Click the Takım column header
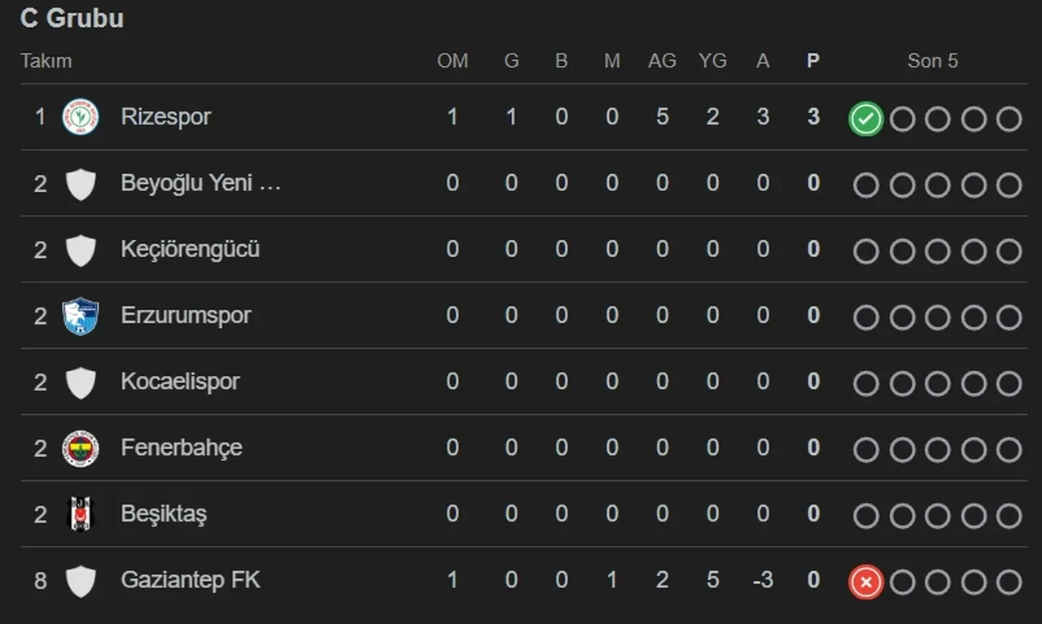This screenshot has height=624, width=1042. pyautogui.click(x=46, y=61)
